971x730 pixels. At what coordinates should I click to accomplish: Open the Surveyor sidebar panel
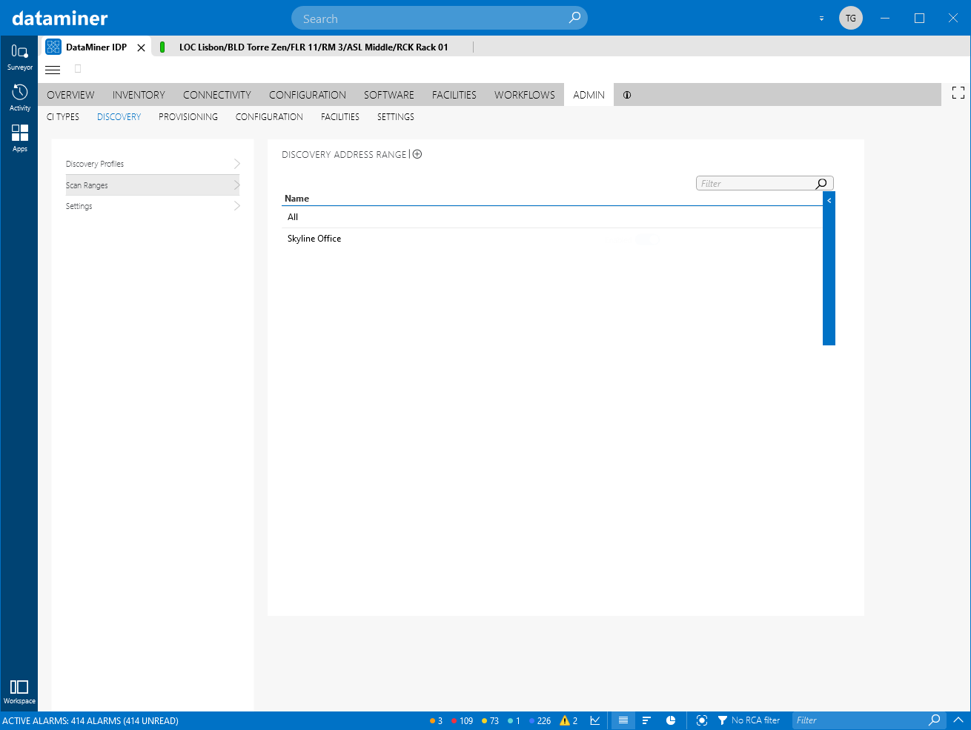(x=19, y=57)
